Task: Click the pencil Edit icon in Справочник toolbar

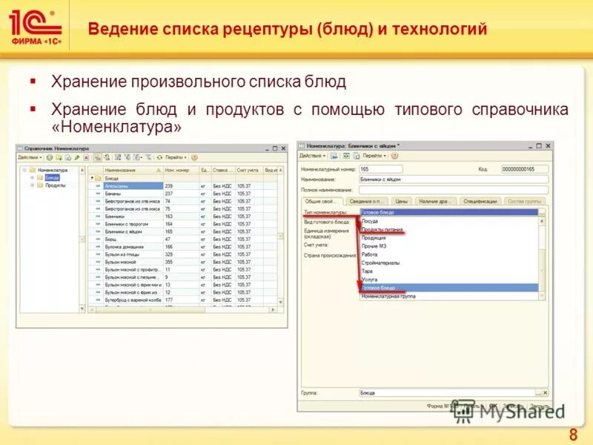Action: click(x=77, y=157)
